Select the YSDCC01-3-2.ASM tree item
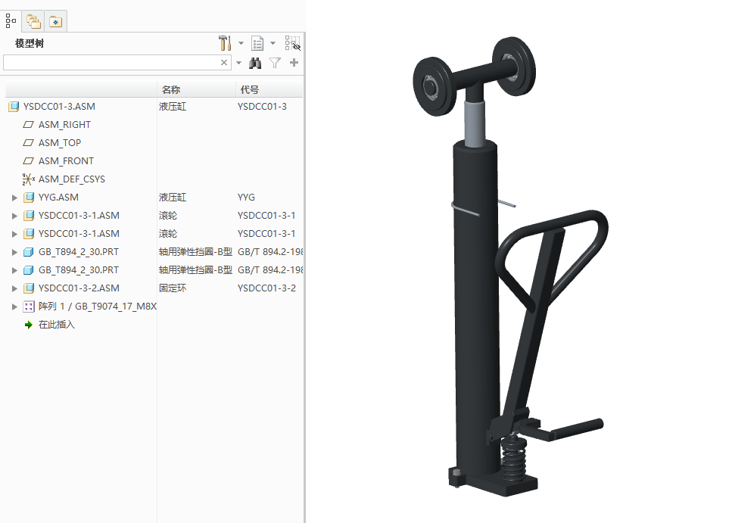Viewport: 732px width, 523px height. [x=79, y=288]
